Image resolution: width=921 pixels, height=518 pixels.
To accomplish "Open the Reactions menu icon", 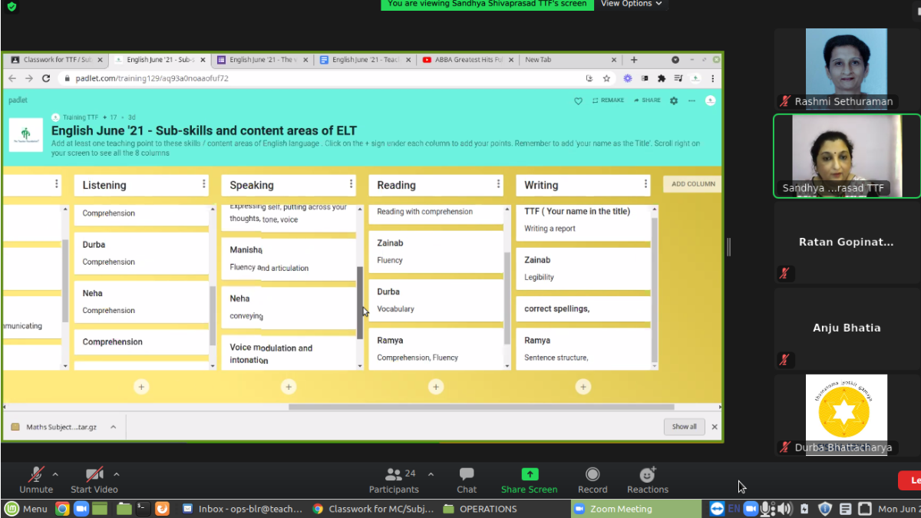I will coord(647,474).
